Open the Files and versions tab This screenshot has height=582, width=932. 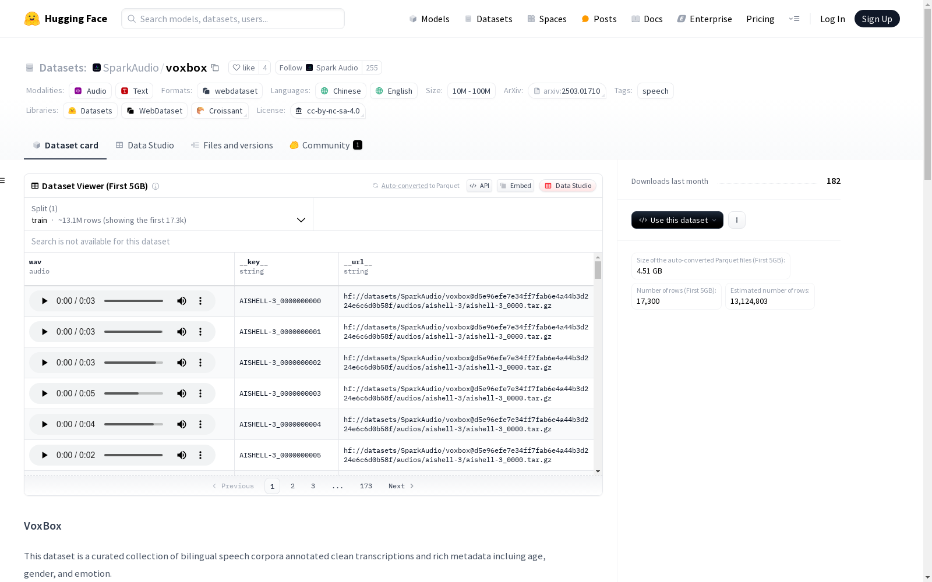[232, 145]
